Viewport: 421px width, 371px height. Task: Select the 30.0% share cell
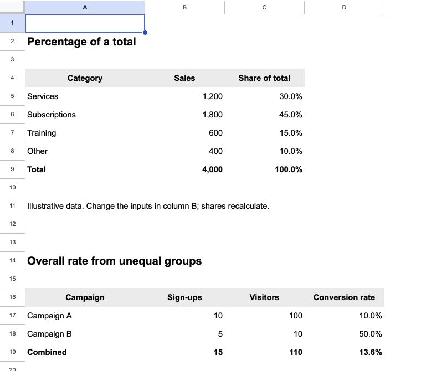point(264,96)
